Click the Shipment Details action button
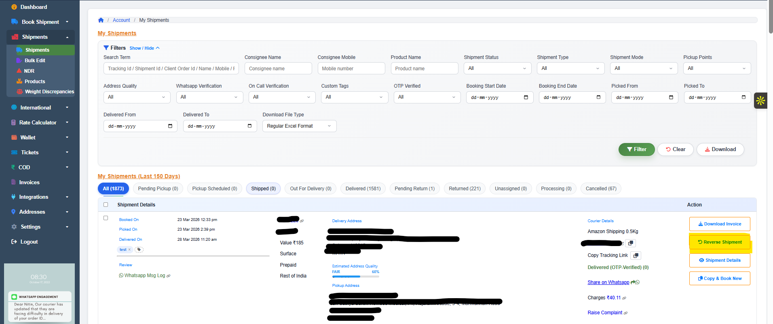Image resolution: width=773 pixels, height=324 pixels. point(720,260)
